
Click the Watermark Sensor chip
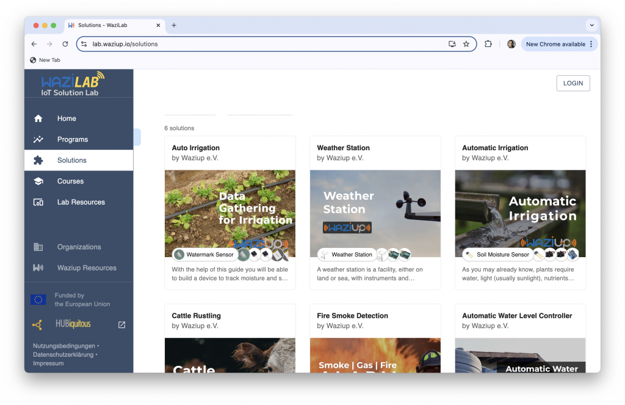(204, 255)
